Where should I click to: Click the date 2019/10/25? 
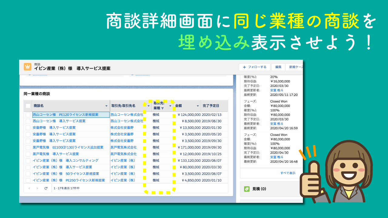(212, 154)
